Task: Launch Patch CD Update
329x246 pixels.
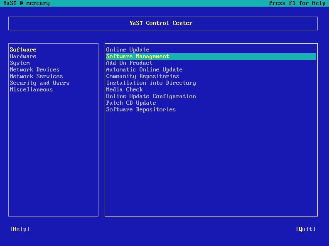Action: click(x=131, y=103)
